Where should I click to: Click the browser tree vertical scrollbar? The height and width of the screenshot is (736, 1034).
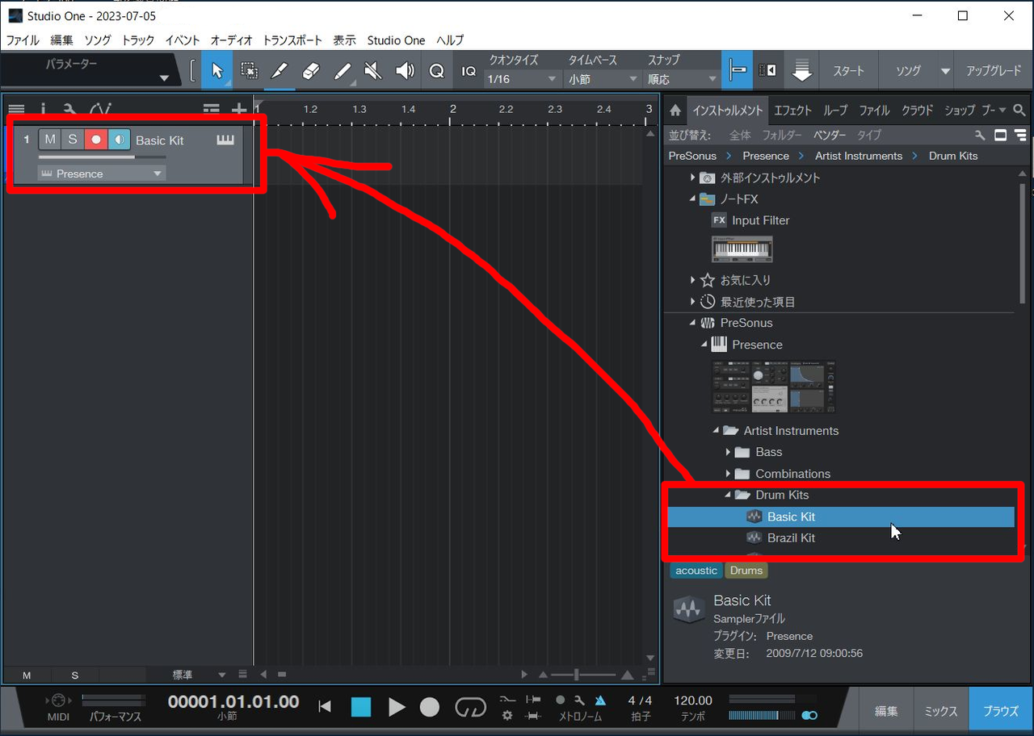[1023, 242]
